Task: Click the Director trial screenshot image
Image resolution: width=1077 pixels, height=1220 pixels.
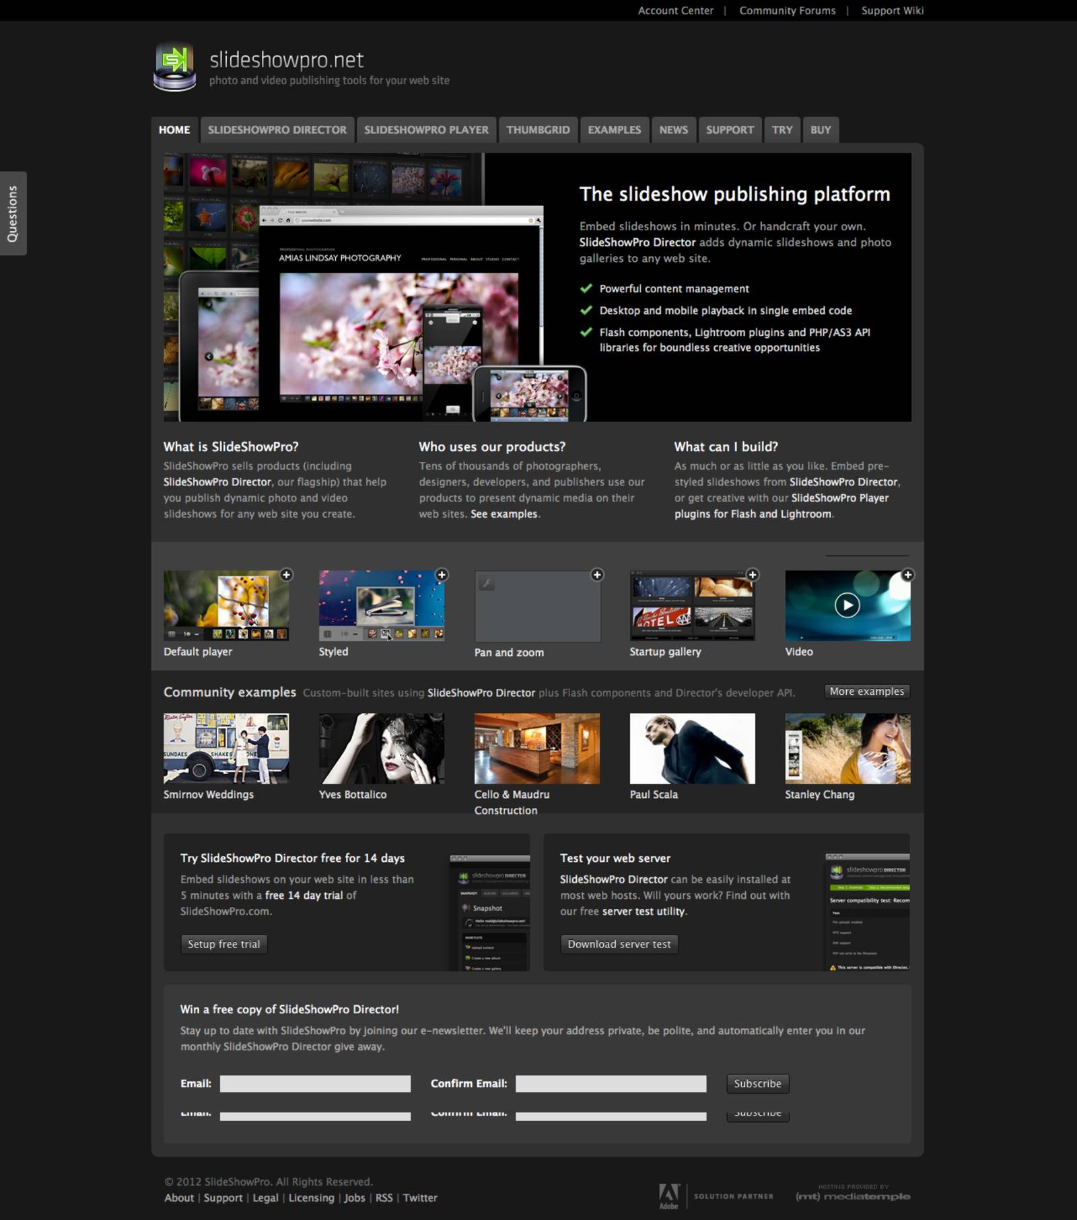Action: [x=489, y=912]
